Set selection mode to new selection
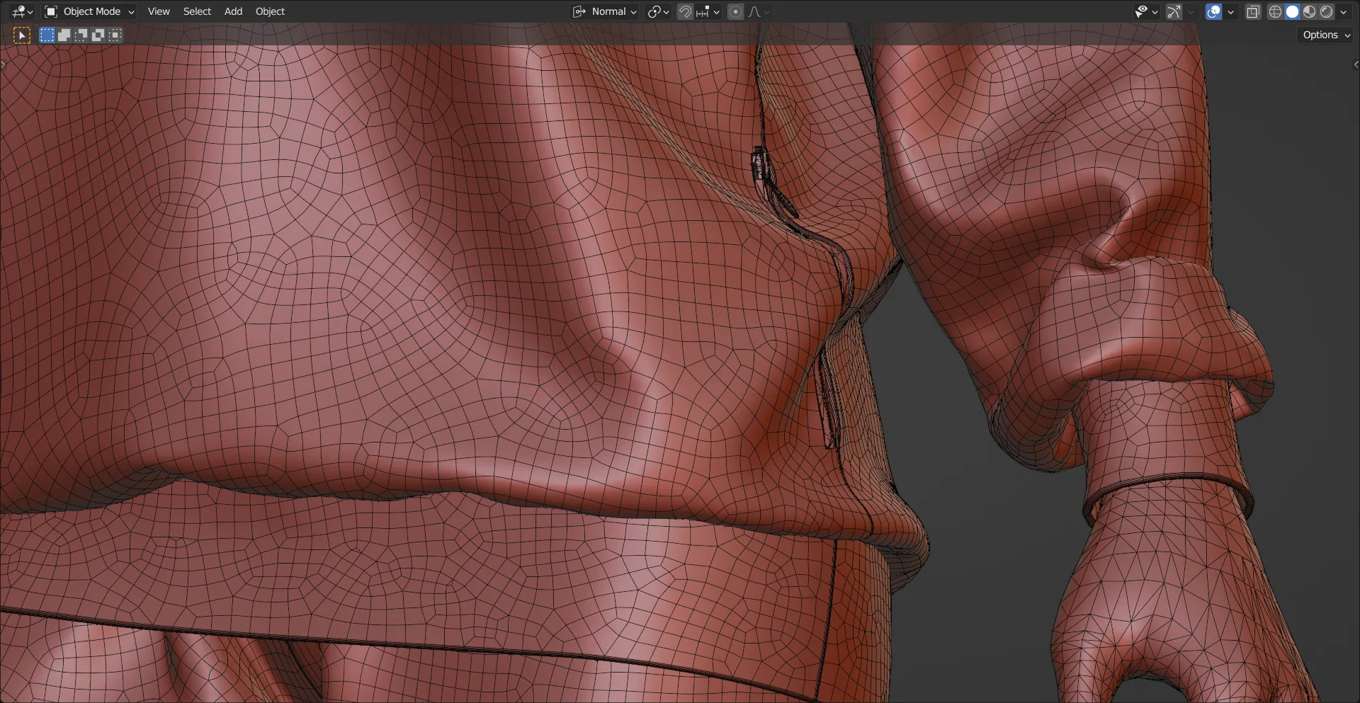The height and width of the screenshot is (703, 1360). tap(47, 35)
